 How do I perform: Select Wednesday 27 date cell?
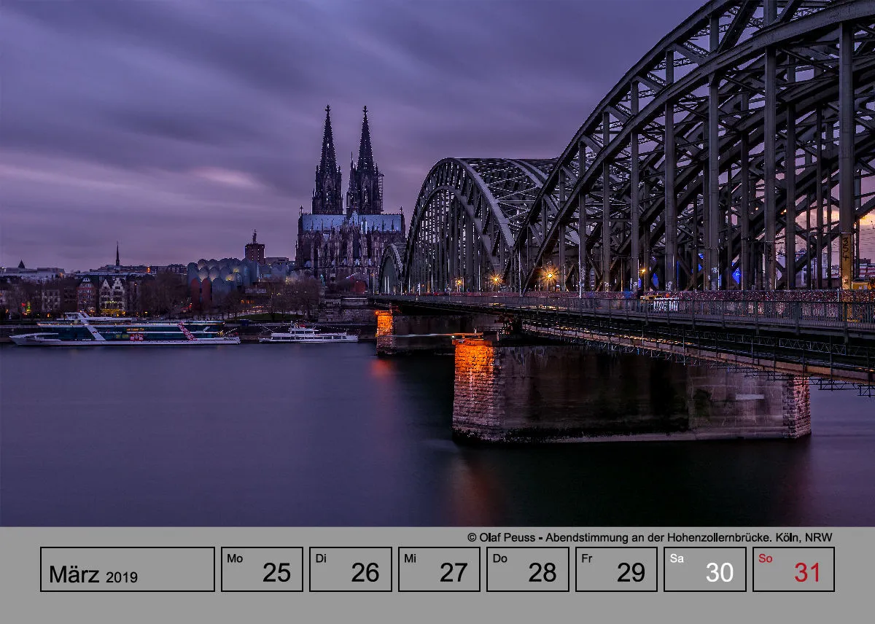(x=439, y=569)
